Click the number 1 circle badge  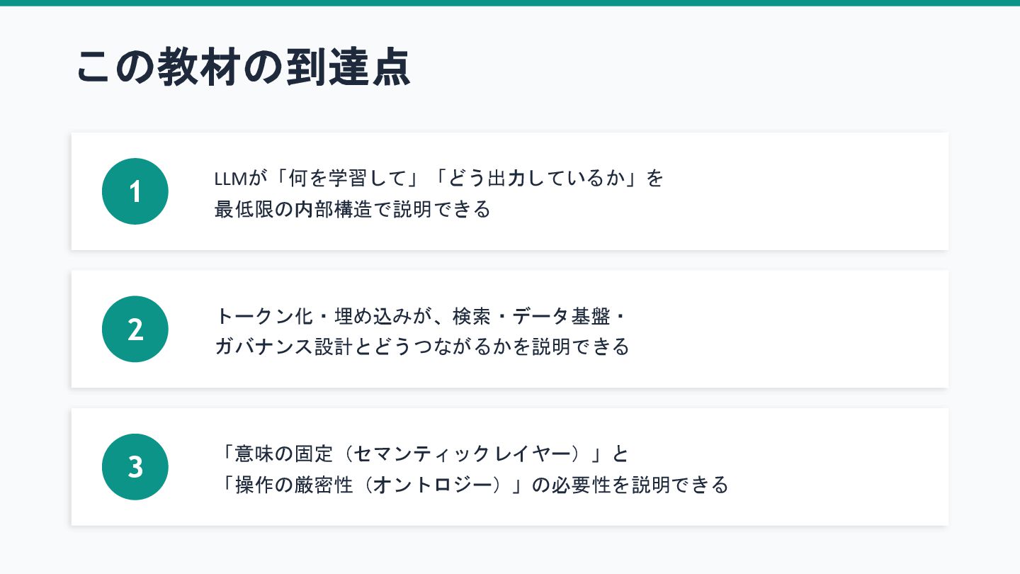[x=135, y=191]
